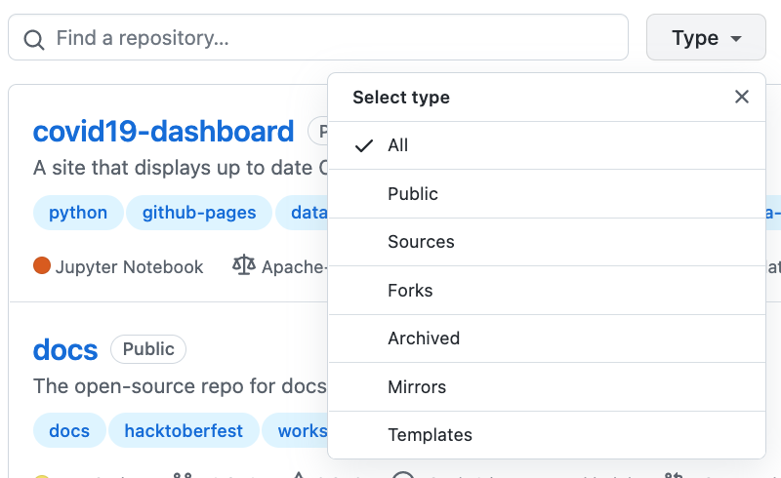Open the docs repository link
This screenshot has height=478, width=781.
click(65, 349)
